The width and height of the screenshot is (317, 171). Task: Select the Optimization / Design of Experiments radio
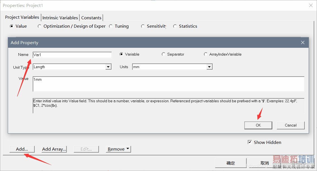point(39,26)
